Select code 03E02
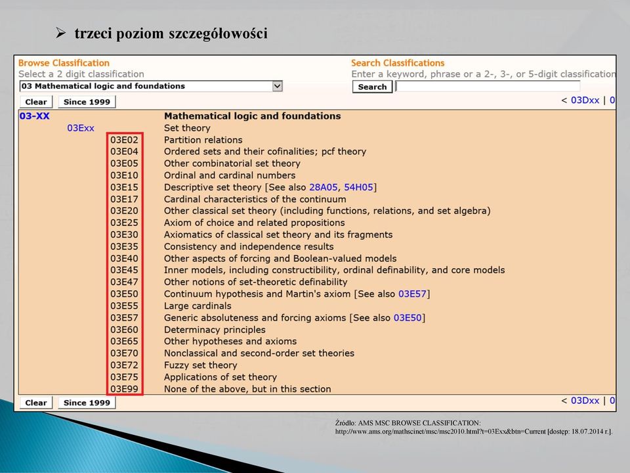Image resolution: width=630 pixels, height=473 pixels. [124, 140]
